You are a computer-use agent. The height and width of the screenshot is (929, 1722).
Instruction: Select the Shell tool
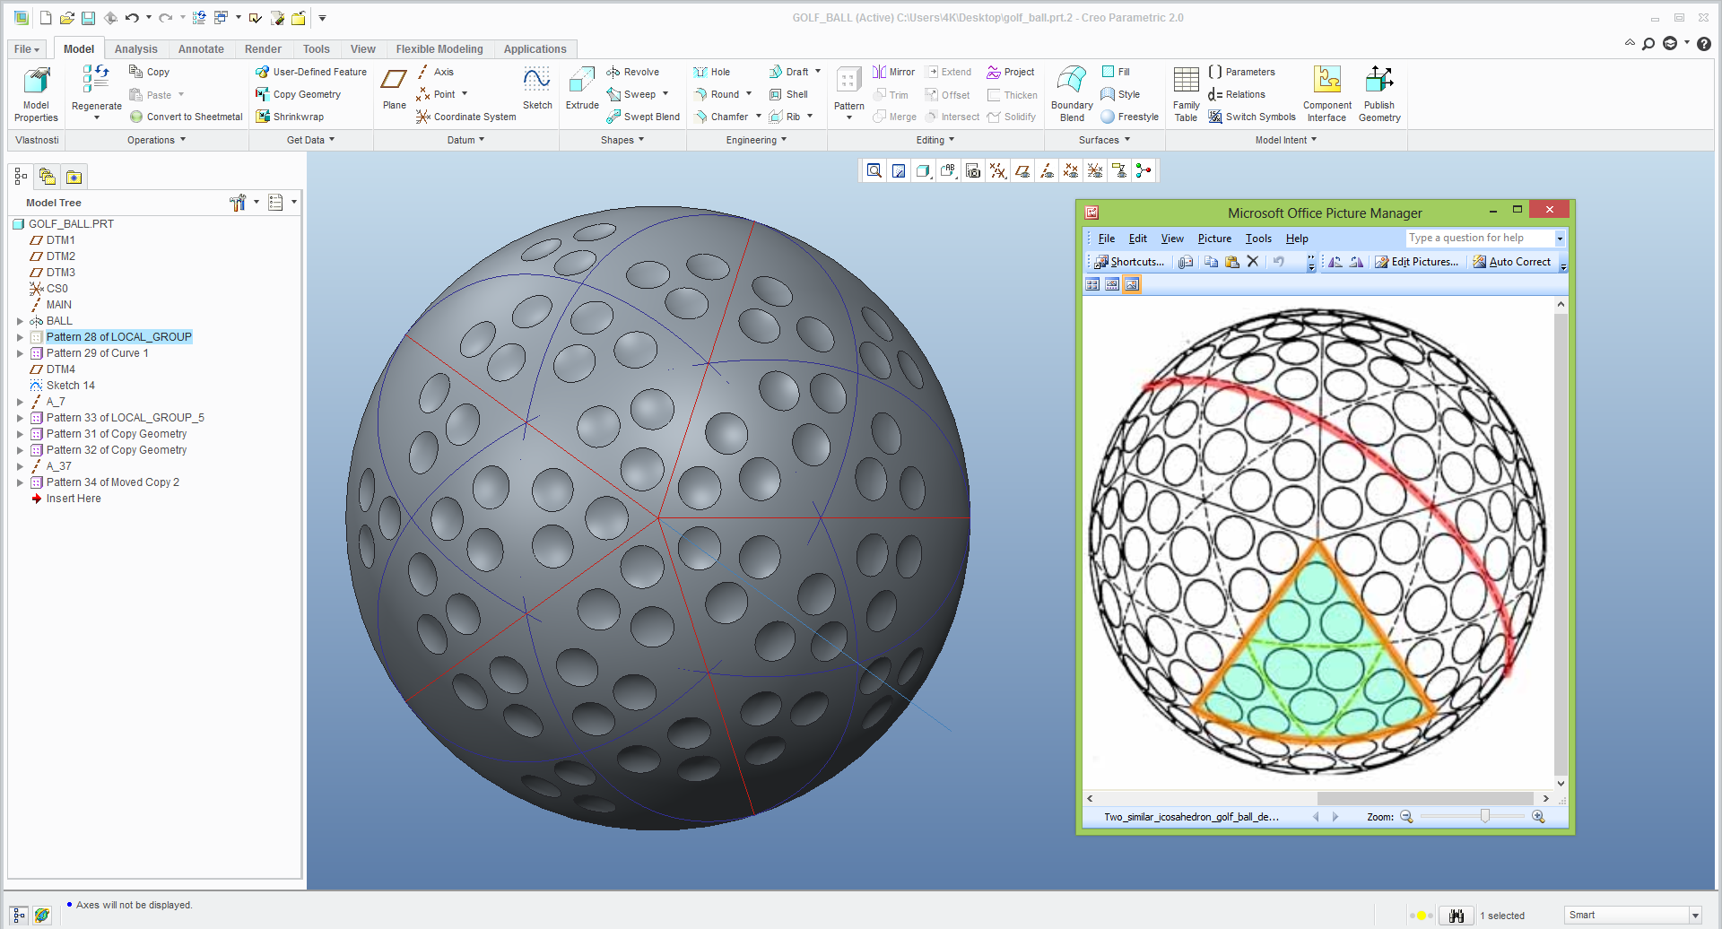coord(791,94)
